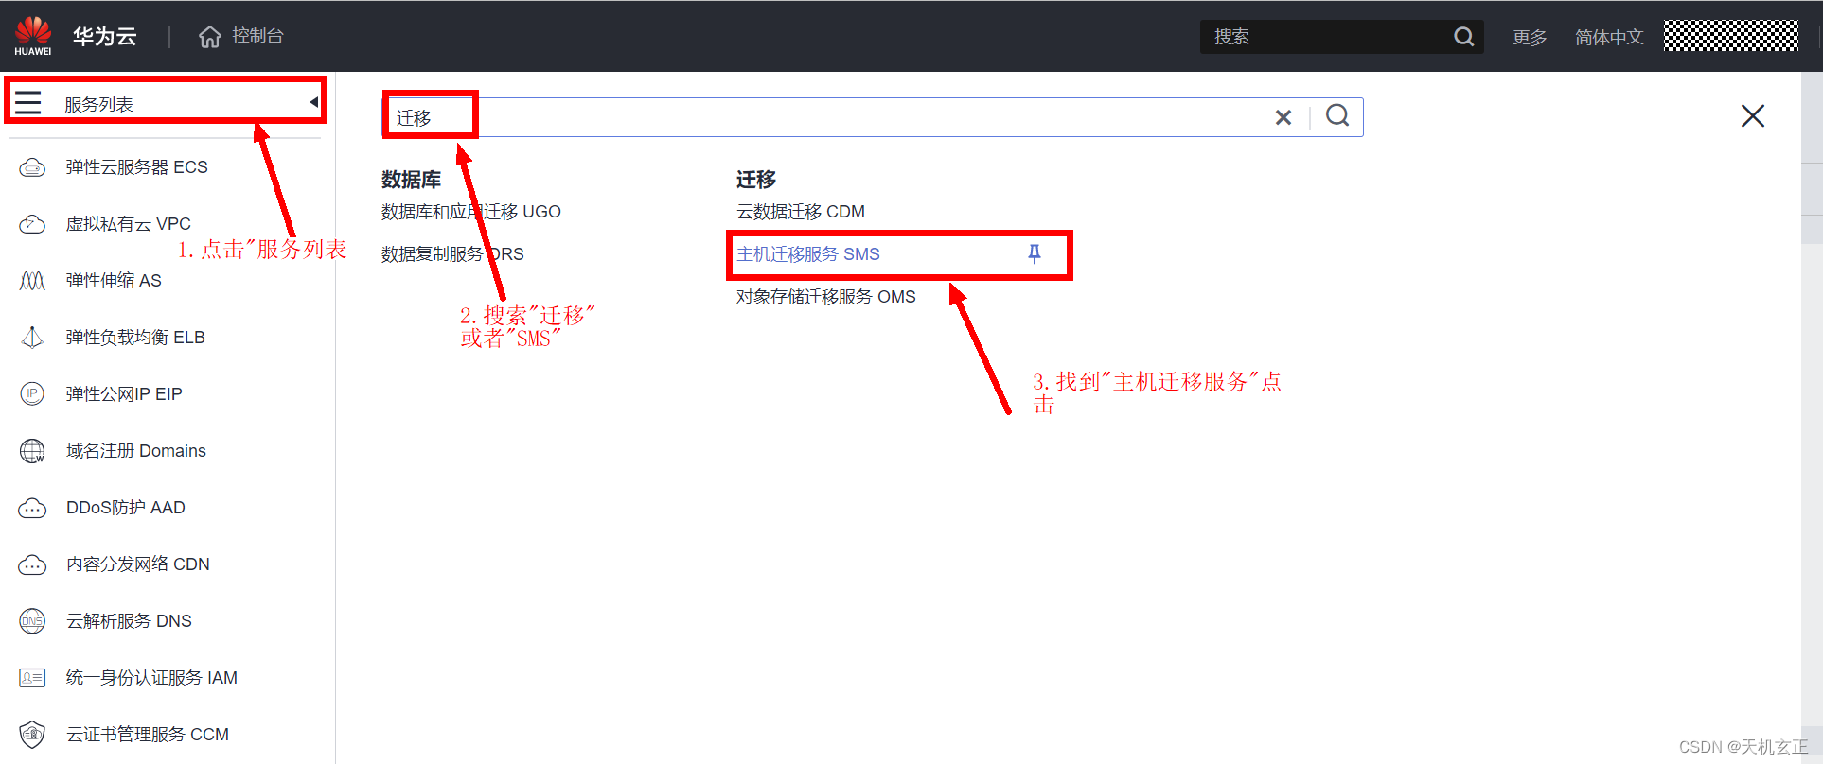
Task: Click the Auto Scaling AS icon
Action: (32, 281)
